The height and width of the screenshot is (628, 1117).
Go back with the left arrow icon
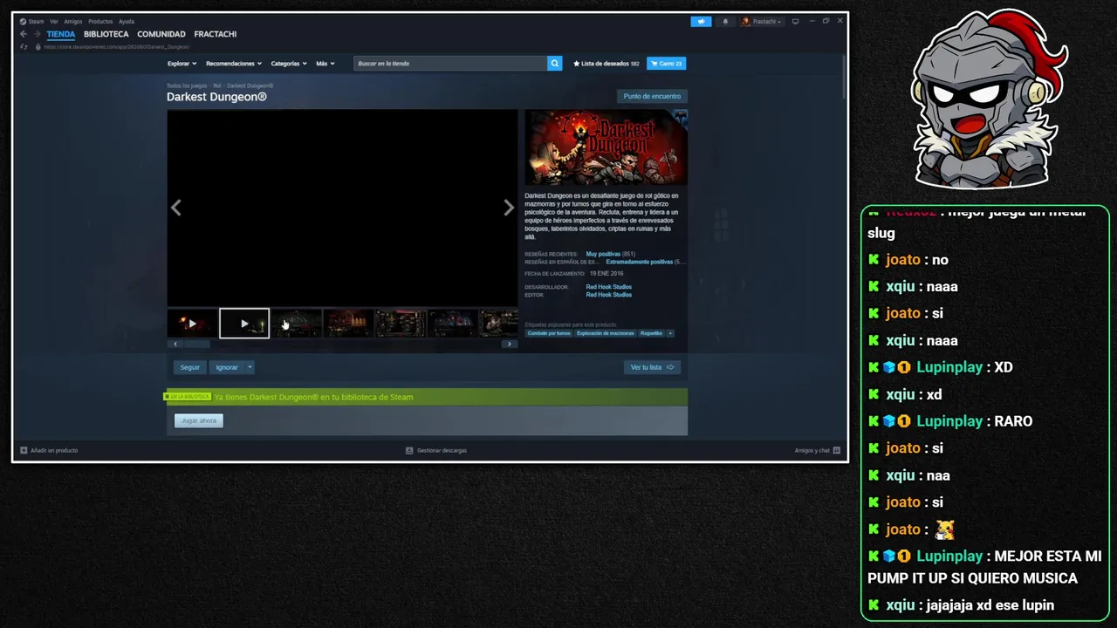[x=24, y=34]
